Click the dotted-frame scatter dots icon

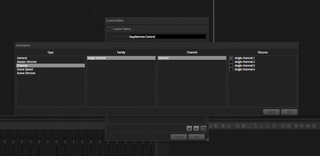click(249, 126)
